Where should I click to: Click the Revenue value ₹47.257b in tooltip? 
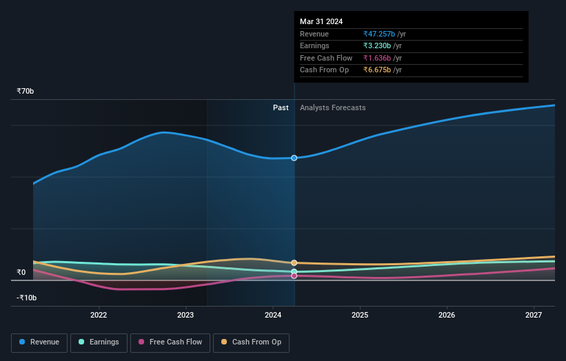pos(379,34)
